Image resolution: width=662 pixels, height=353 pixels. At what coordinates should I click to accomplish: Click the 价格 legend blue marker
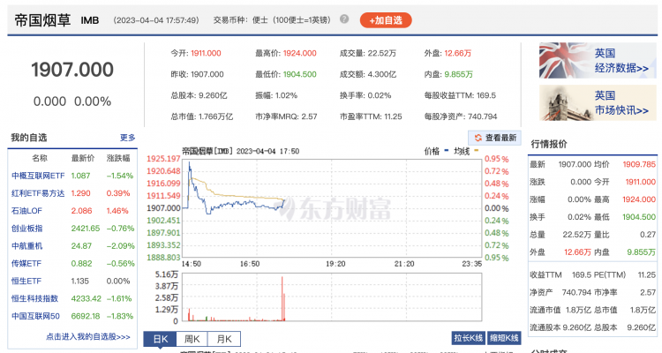[x=447, y=150]
